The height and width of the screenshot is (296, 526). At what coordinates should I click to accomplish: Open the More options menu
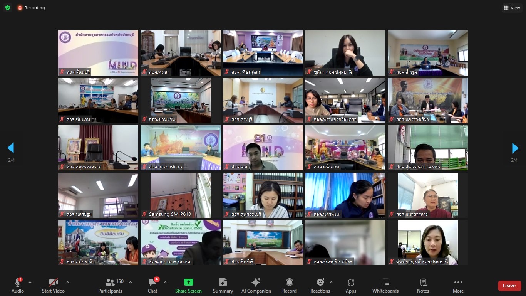point(458,286)
